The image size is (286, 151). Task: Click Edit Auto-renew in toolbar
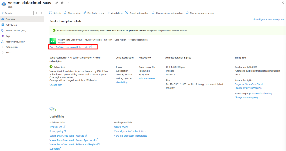tap(94, 13)
